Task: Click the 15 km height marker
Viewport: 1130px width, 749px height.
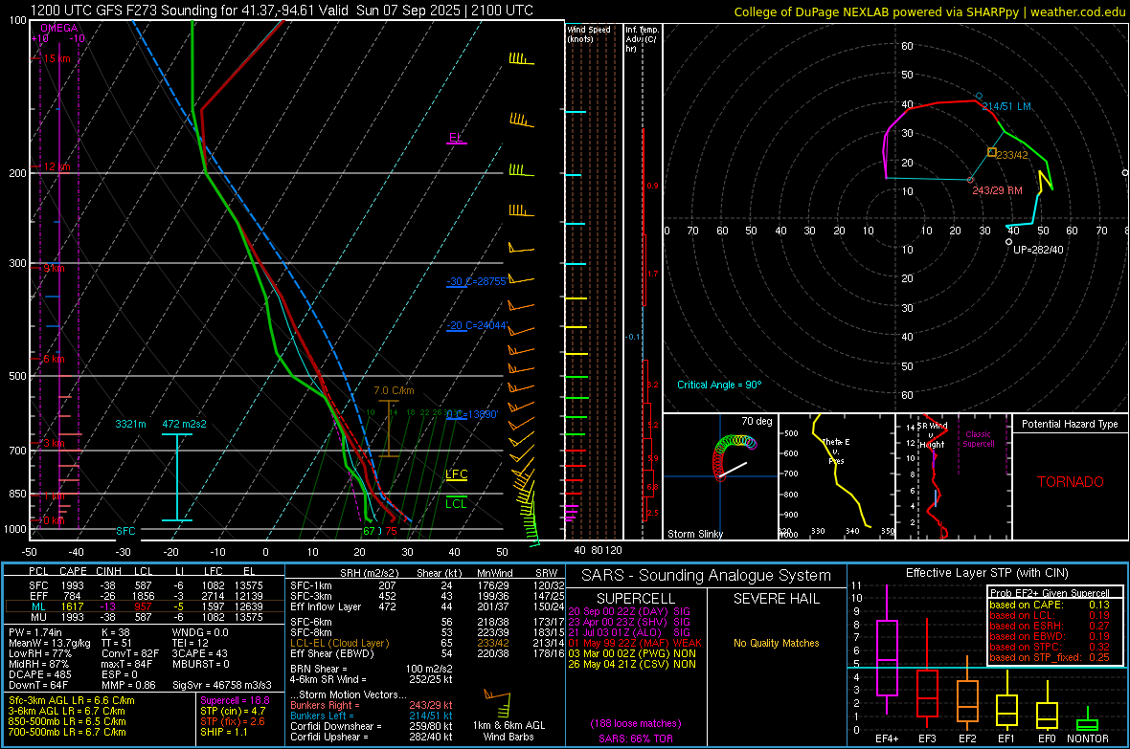Action: click(56, 58)
